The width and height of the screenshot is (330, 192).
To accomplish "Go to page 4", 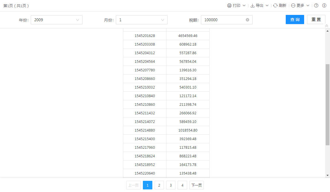I will pyautogui.click(x=182, y=185).
